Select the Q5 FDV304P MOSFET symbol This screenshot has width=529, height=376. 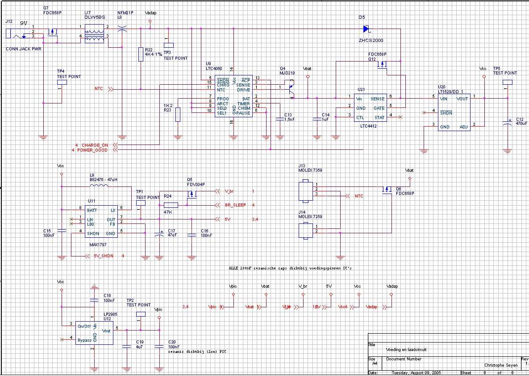(192, 194)
